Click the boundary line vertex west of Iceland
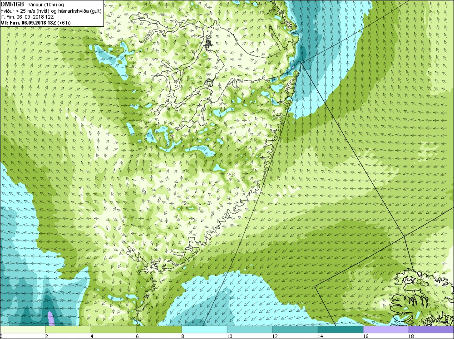This screenshot has height=339, width=454. coord(315,287)
